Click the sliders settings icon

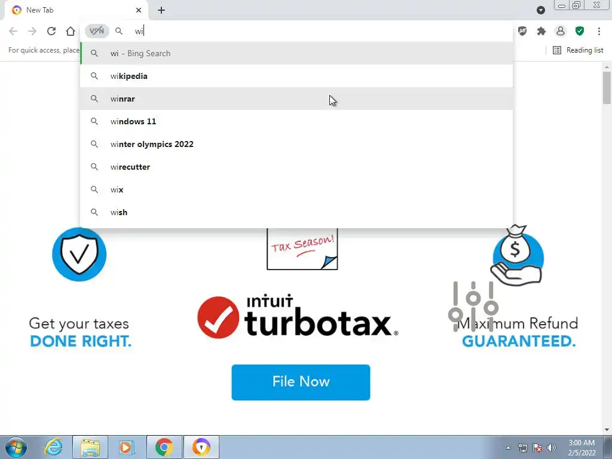(x=473, y=307)
